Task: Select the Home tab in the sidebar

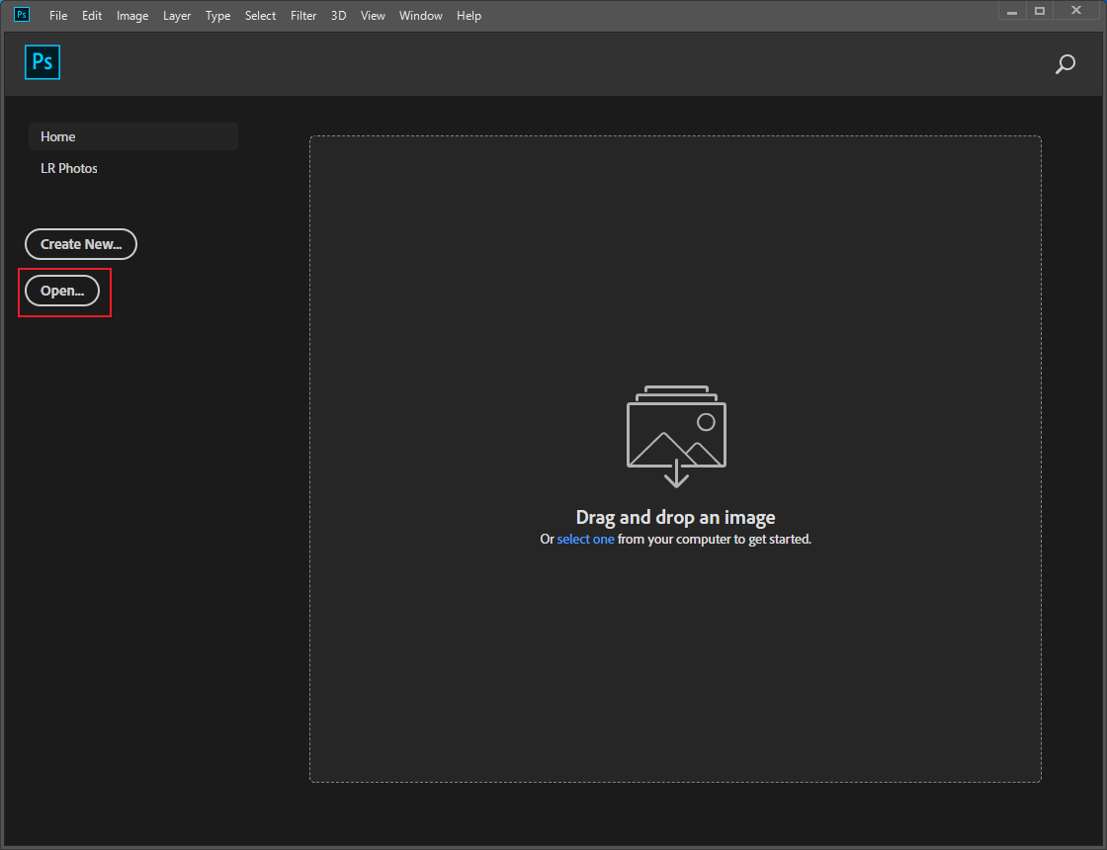Action: [x=57, y=136]
